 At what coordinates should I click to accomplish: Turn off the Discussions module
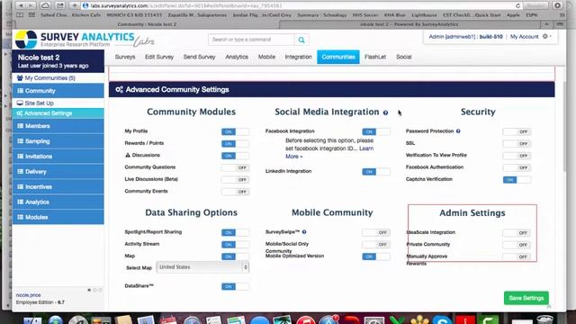pyautogui.click(x=235, y=156)
